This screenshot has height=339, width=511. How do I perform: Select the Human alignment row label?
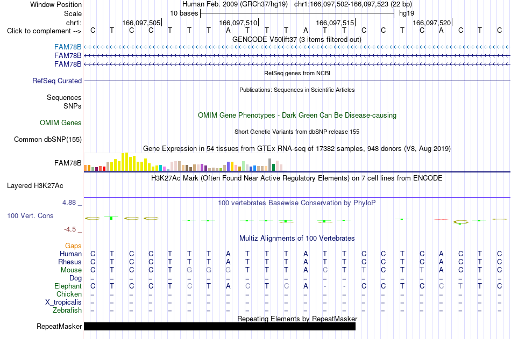coord(70,254)
